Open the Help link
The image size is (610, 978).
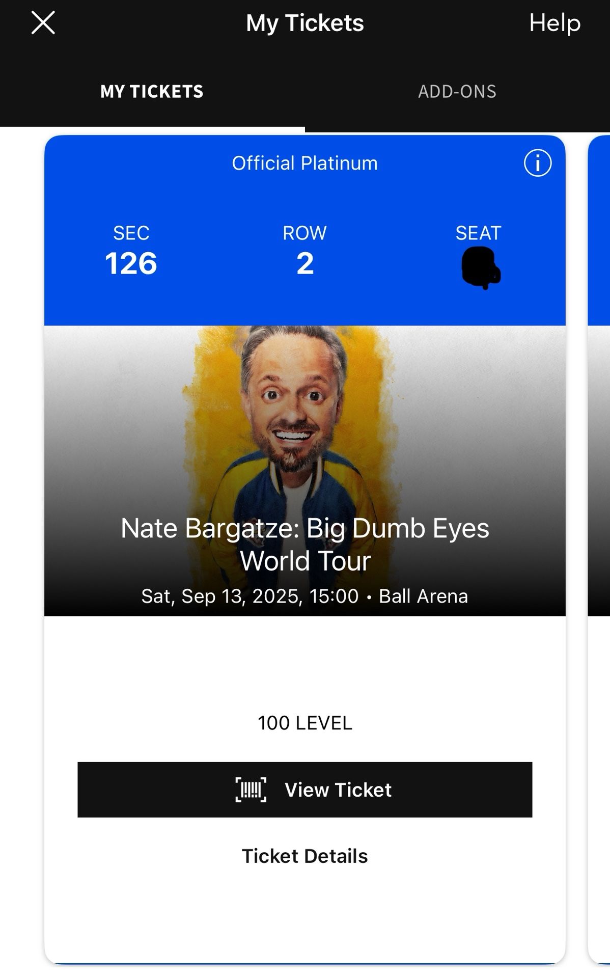click(x=554, y=23)
